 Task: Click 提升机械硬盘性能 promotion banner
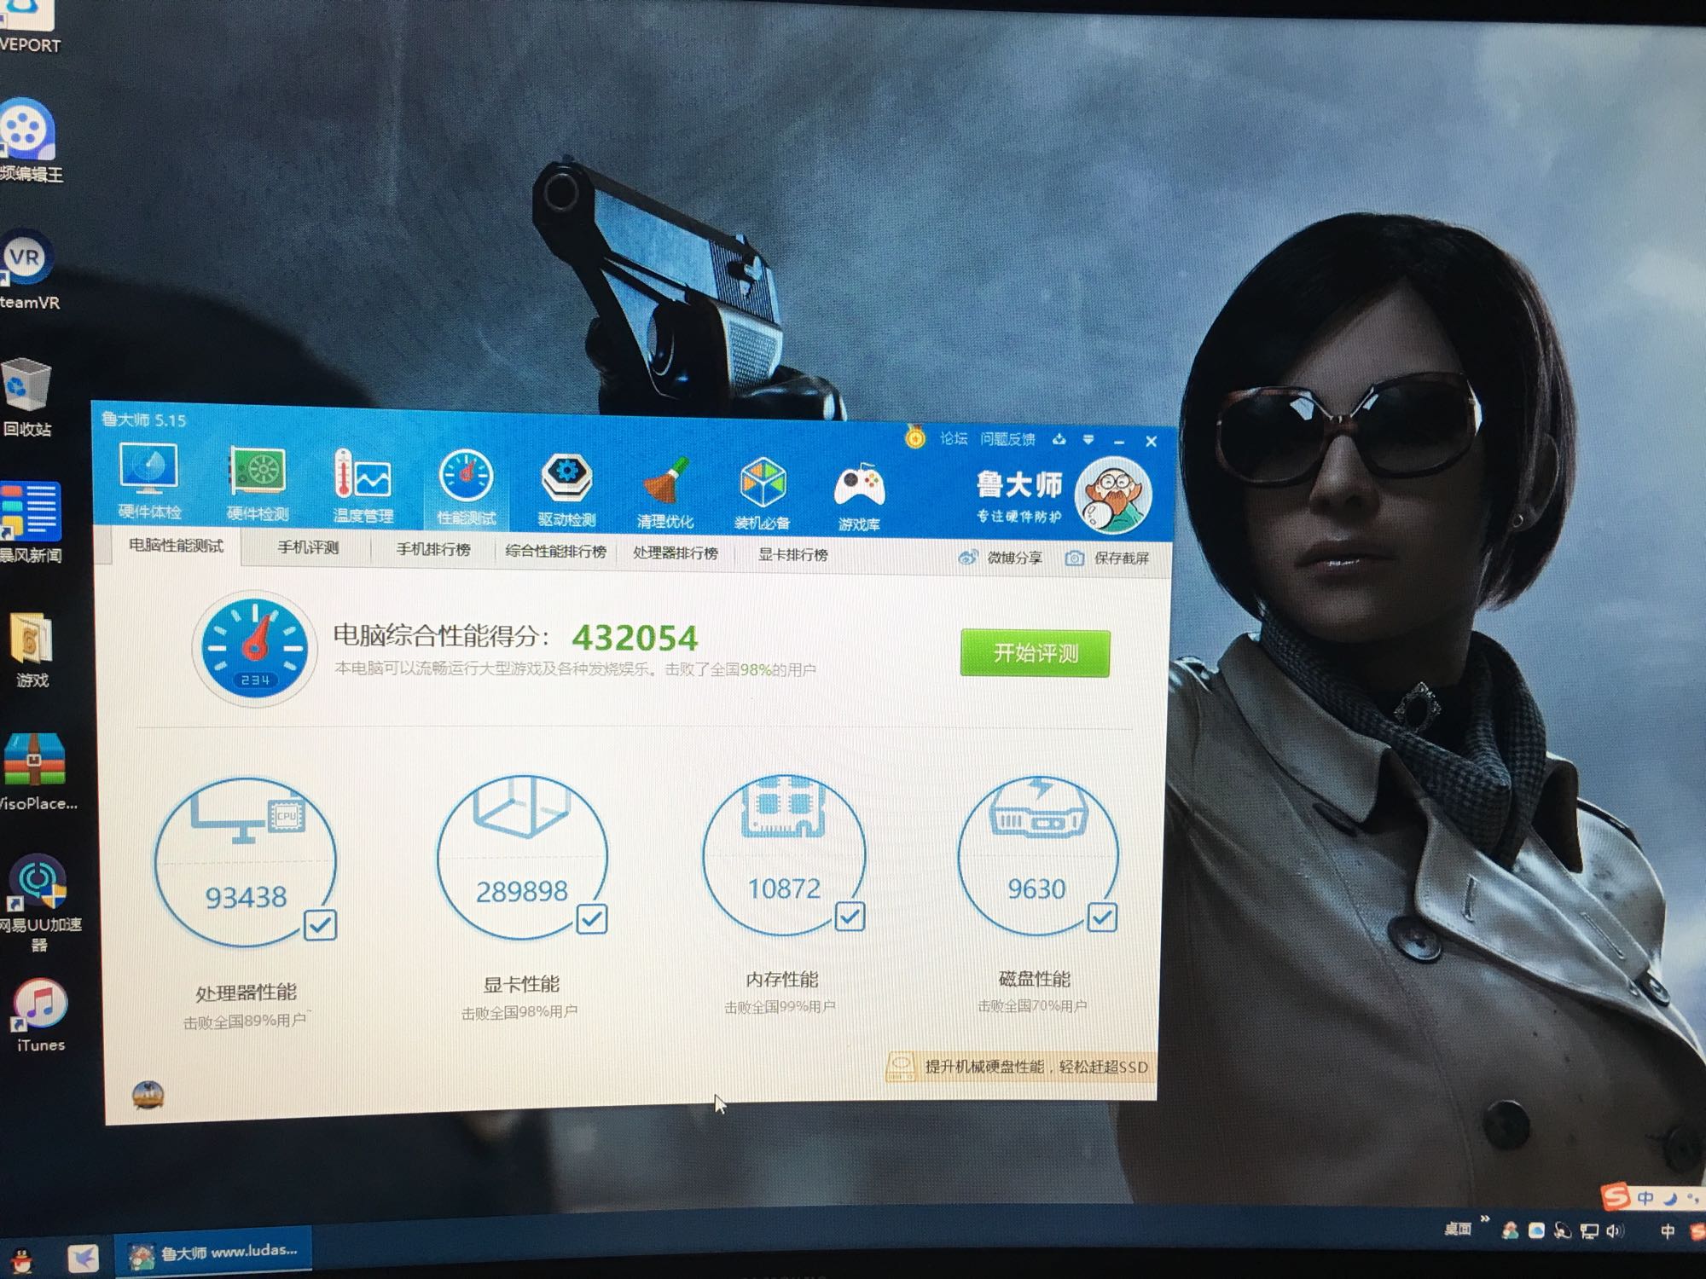pyautogui.click(x=1021, y=1067)
